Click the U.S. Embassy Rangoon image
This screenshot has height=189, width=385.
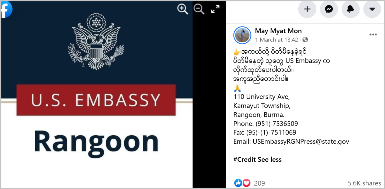pos(96,94)
